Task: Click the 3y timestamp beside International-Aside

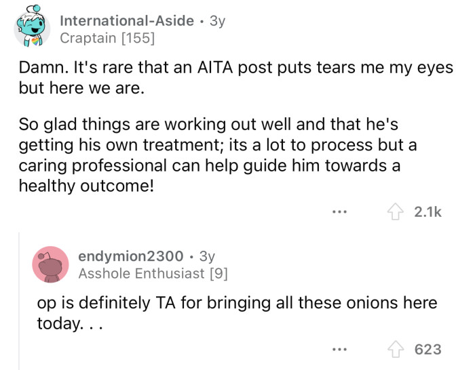Action: tap(217, 21)
